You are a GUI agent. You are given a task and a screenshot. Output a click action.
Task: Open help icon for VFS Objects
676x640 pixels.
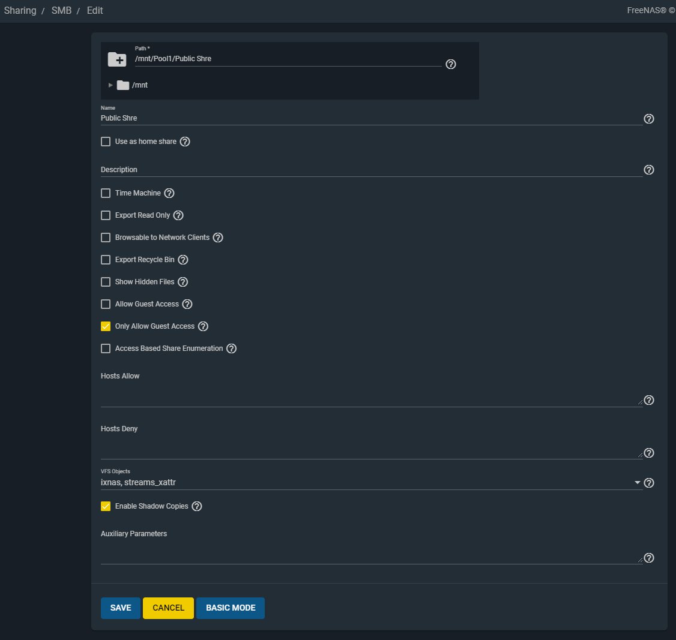click(648, 483)
